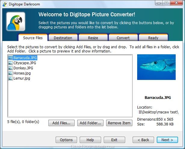The width and height of the screenshot is (185, 149).
Task: Click the location path 'II\Desktop\macaw test\'
Action: pyautogui.click(x=159, y=112)
